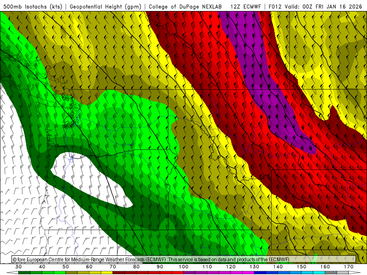Screen dimensions: 367x275
Task: Click the ECMWF copyright notice bar
Action: tap(184, 259)
